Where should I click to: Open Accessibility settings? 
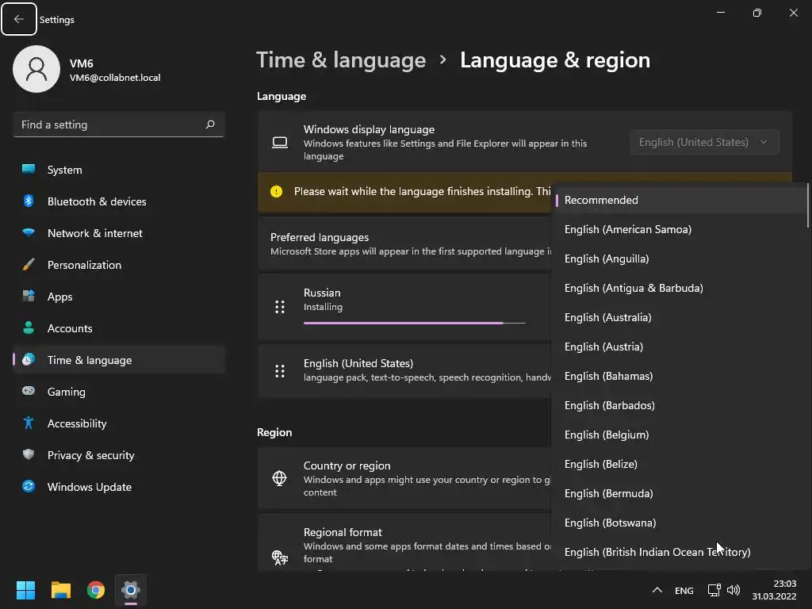(x=76, y=423)
